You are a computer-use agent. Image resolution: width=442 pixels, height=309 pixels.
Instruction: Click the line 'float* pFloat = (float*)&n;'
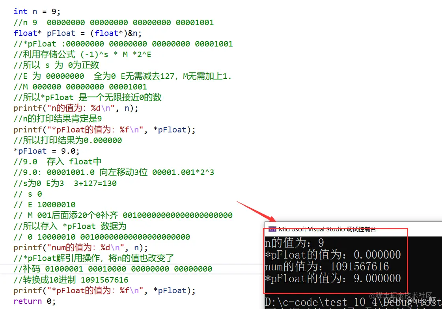point(78,33)
